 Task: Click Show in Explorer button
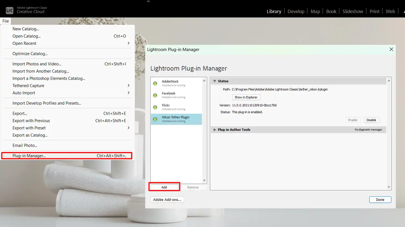pos(246,97)
